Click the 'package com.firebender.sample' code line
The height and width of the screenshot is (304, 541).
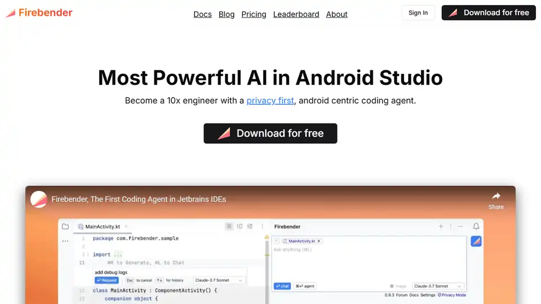click(136, 238)
